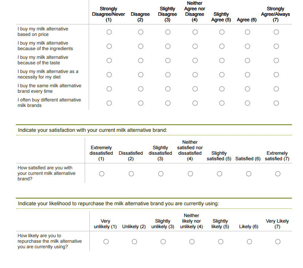Select Unlikely (2) for repurchase likelihood

[x=134, y=242]
